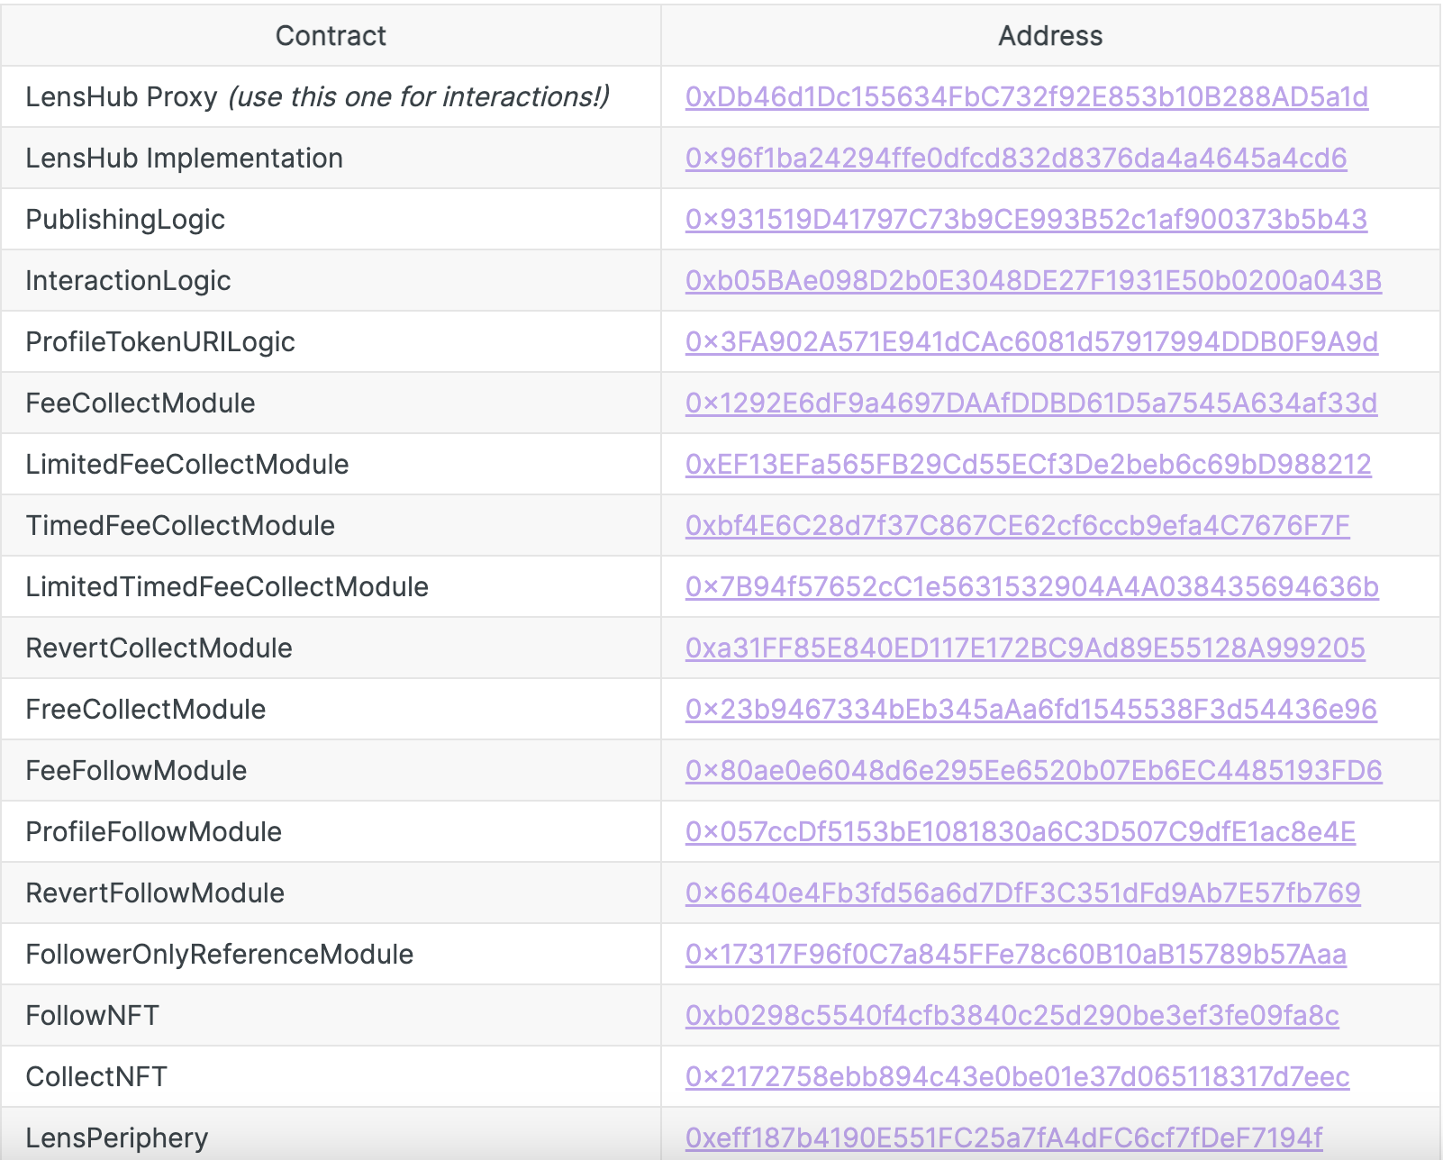The image size is (1443, 1160).
Task: Click the Contract column header
Action: coord(331,36)
